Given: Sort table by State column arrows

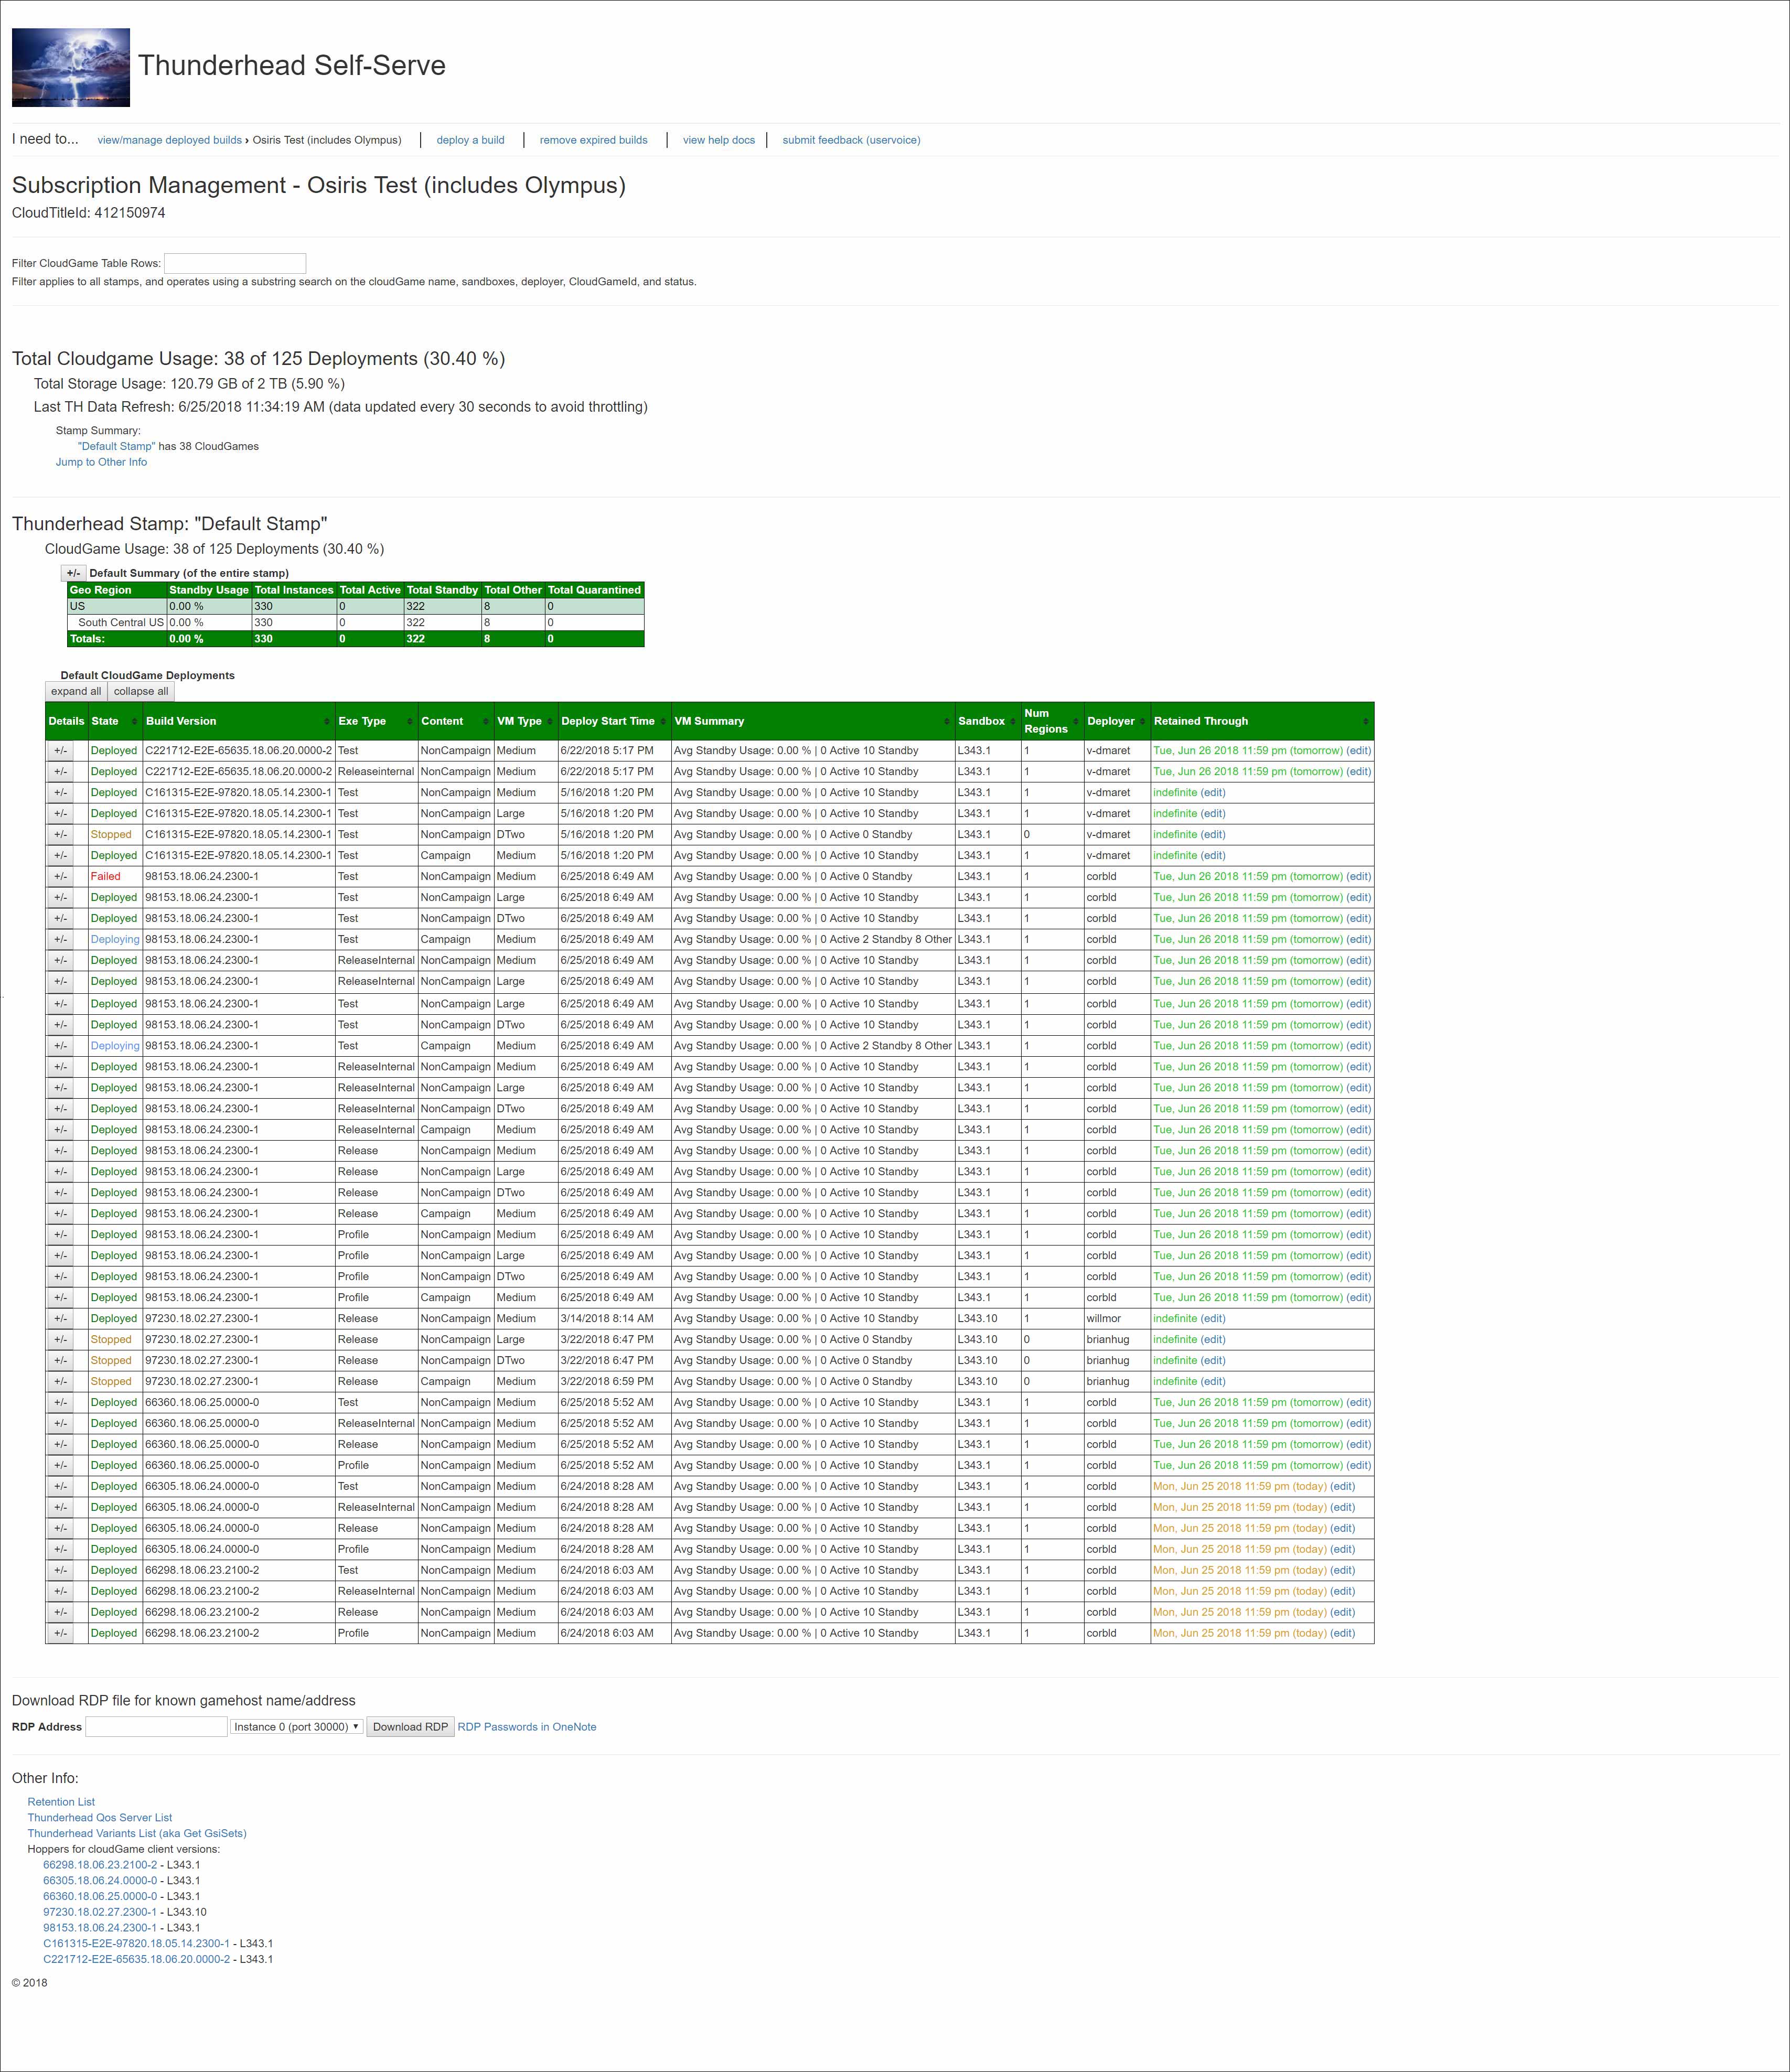Looking at the screenshot, I should pos(134,721).
